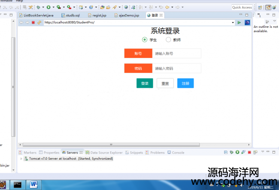Click the left panel vertical scrollbar
The height and width of the screenshot is (190, 279).
[x=13, y=87]
